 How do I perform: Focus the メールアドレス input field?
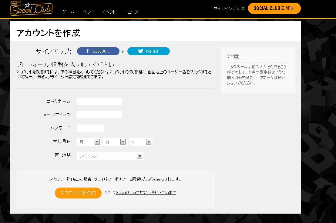tap(100, 115)
